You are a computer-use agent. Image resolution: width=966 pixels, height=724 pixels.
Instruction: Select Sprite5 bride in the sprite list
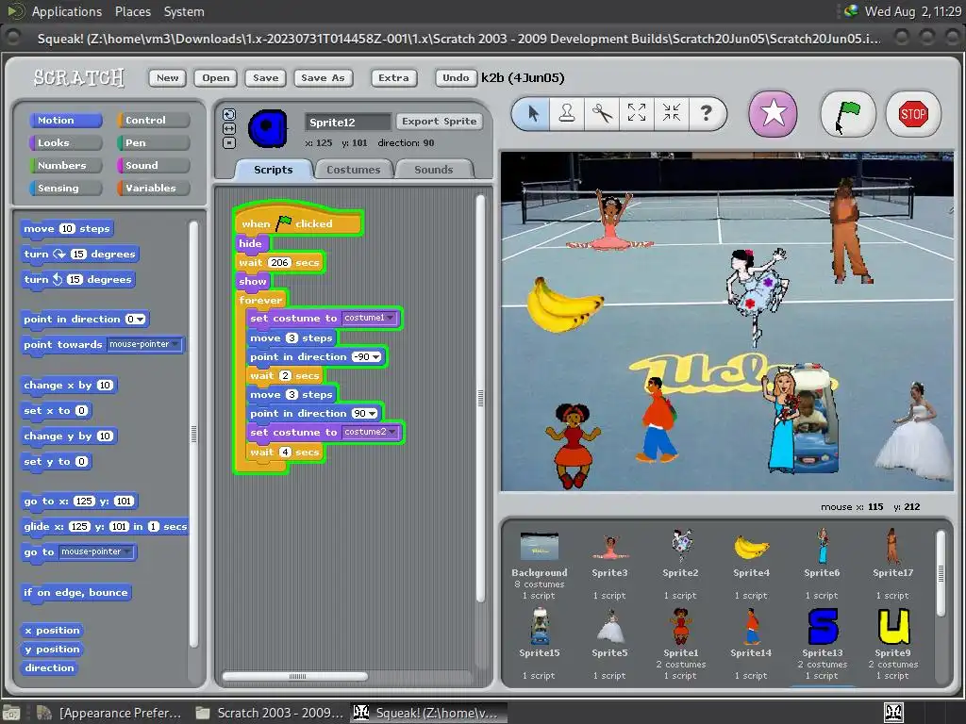tap(609, 644)
